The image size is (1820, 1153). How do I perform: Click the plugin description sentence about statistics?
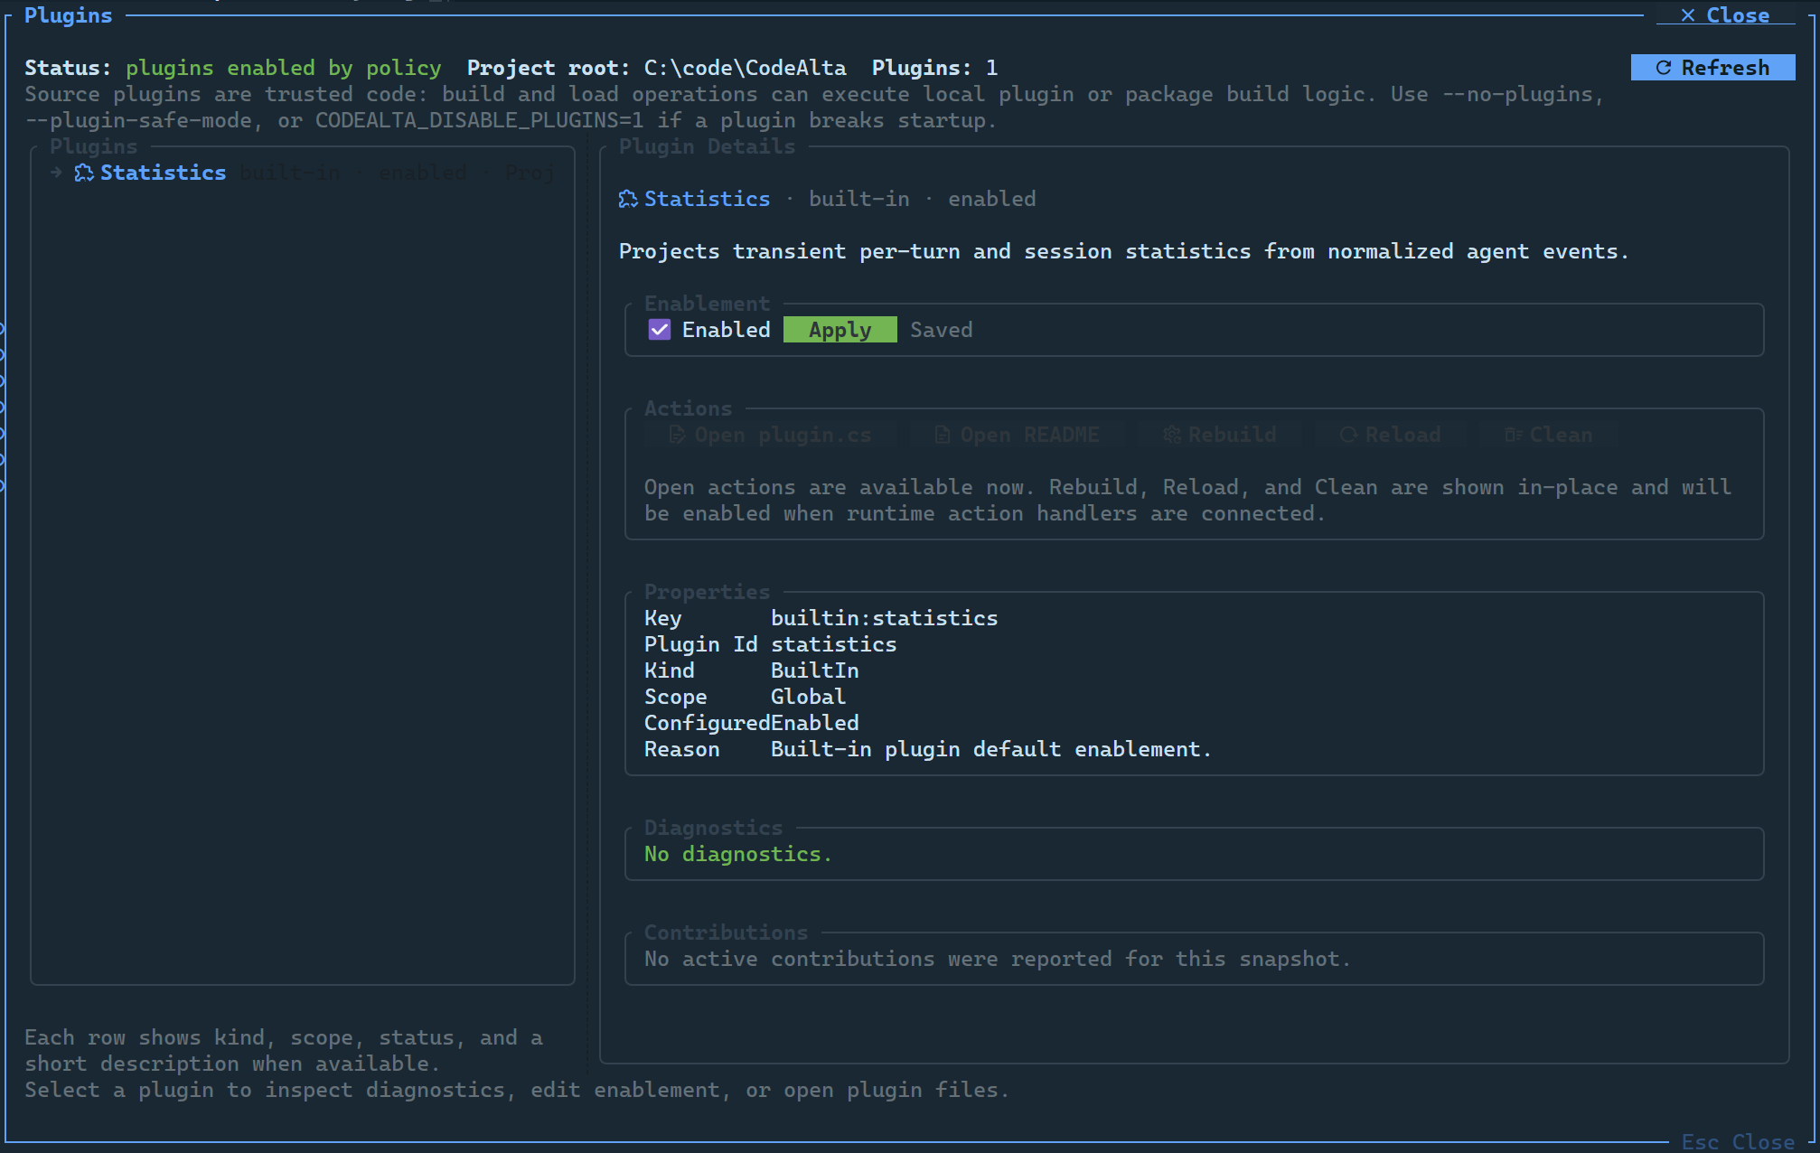pos(1123,251)
